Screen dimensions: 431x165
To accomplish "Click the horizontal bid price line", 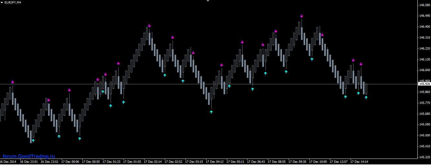I will [208, 84].
